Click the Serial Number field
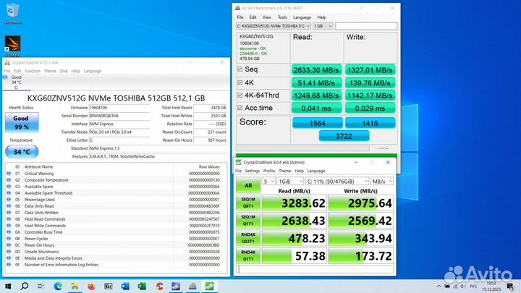 [119, 116]
